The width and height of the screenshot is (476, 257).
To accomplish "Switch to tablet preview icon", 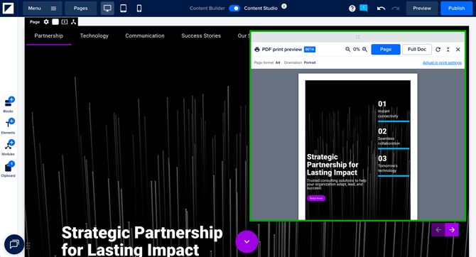I will point(123,9).
